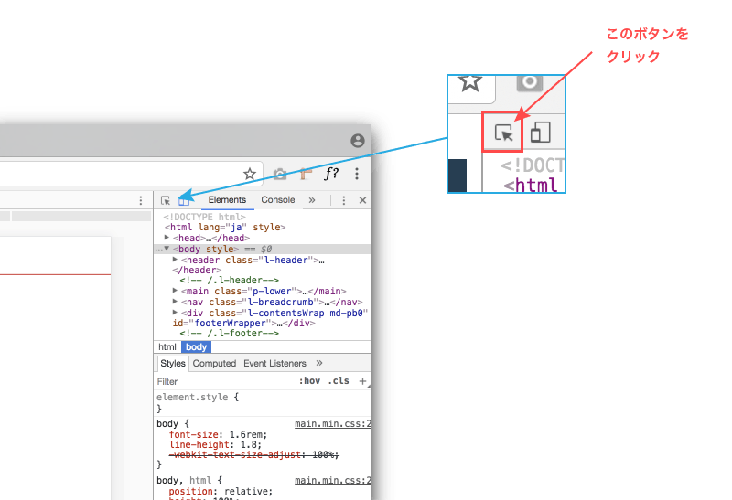Viewport: 732px width, 500px height.
Task: Open DevTools customize three-dot menu
Action: (x=343, y=200)
